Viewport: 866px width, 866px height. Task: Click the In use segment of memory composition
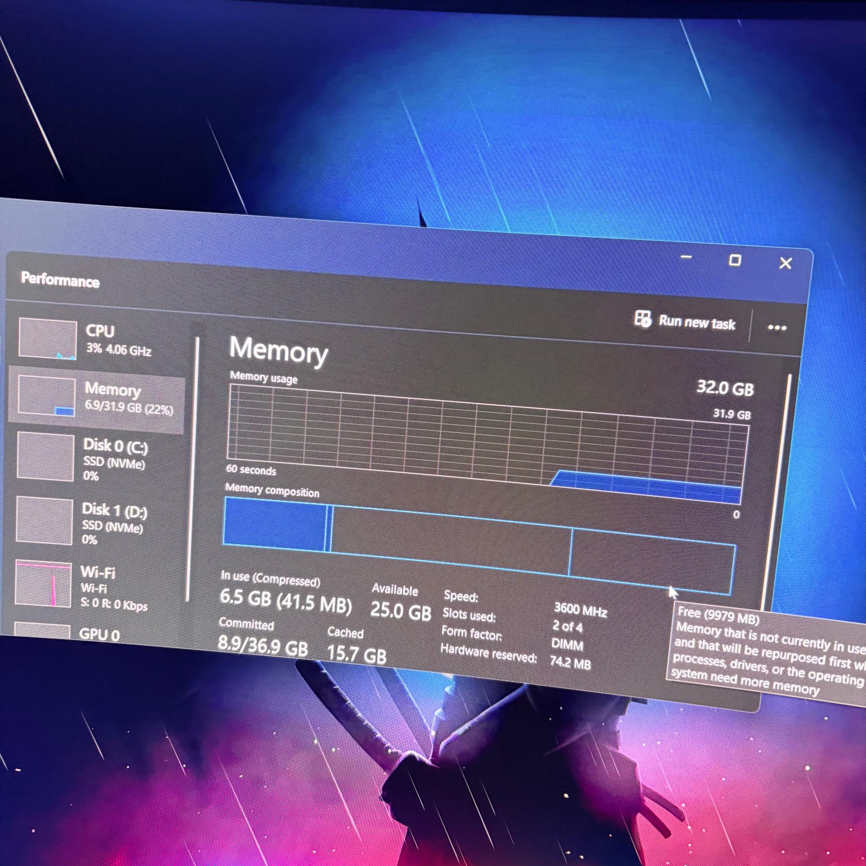tap(275, 525)
